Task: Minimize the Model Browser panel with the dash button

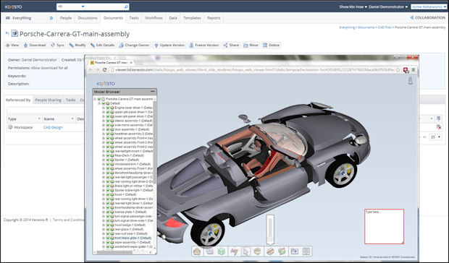Action: [153, 92]
